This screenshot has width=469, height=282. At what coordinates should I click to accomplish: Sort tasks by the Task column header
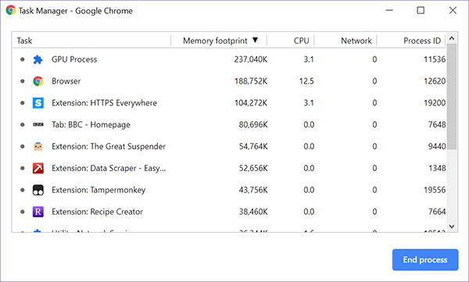[x=91, y=41]
